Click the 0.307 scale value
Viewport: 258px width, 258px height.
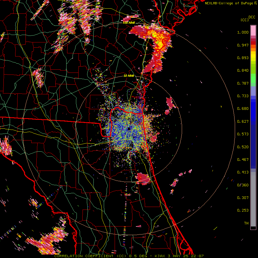(x=243, y=198)
